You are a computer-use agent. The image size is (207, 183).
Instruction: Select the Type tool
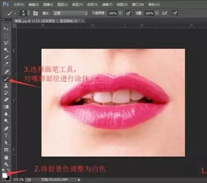(x=6, y=136)
